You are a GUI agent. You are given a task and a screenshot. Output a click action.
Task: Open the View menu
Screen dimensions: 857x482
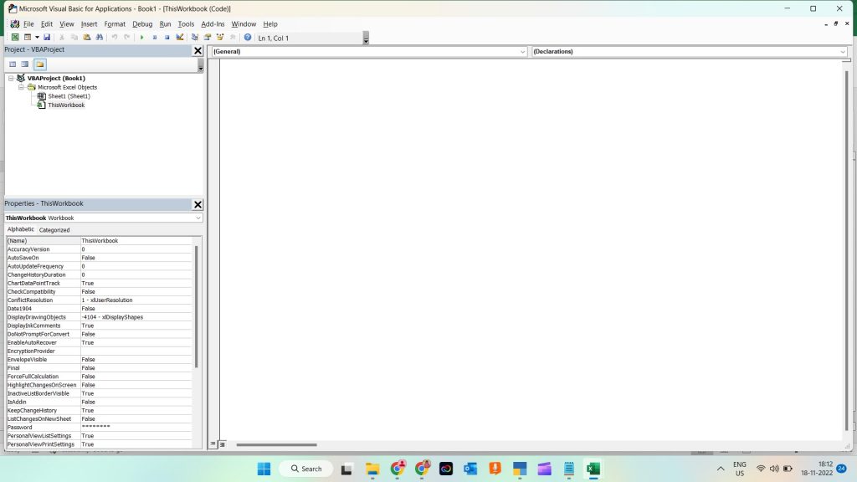point(67,24)
